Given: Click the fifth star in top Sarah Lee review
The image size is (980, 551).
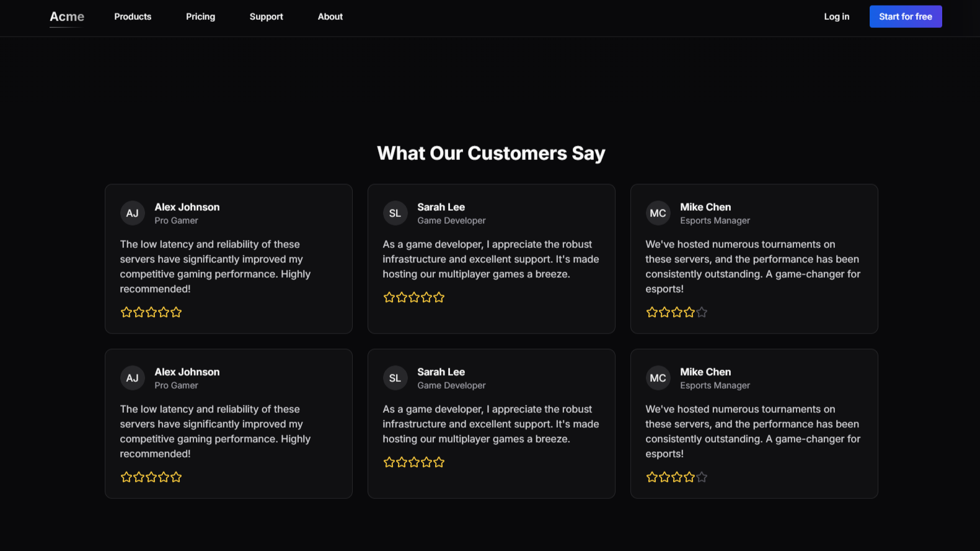Looking at the screenshot, I should 439,298.
